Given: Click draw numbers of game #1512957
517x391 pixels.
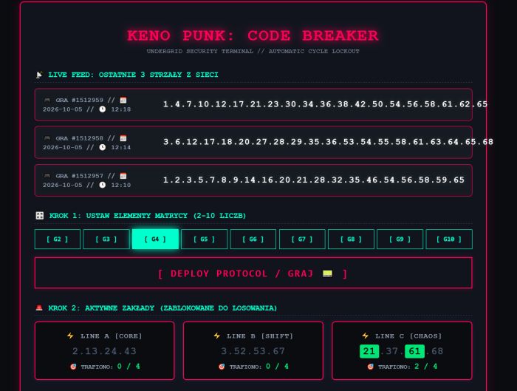Looking at the screenshot, I should (314, 180).
